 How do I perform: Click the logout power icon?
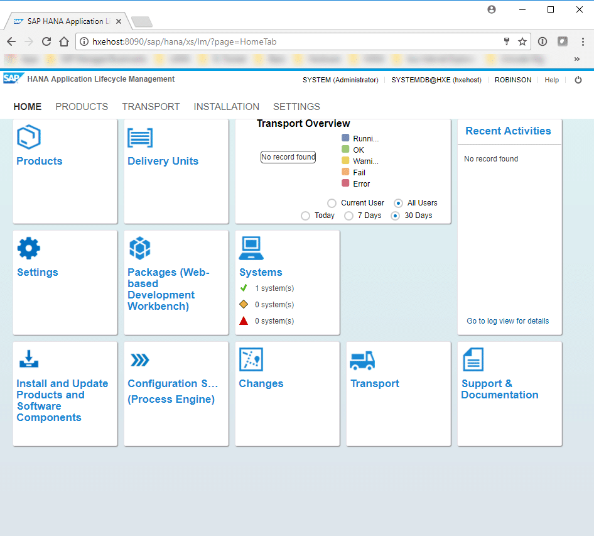[x=578, y=80]
